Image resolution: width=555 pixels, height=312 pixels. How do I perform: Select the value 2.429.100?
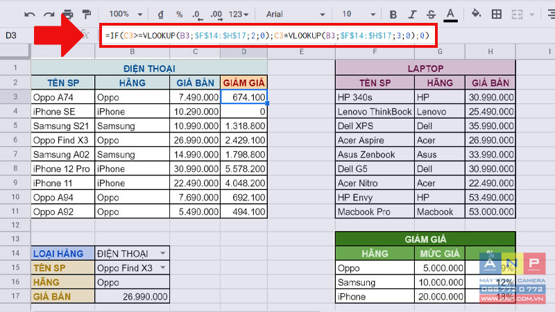point(244,140)
